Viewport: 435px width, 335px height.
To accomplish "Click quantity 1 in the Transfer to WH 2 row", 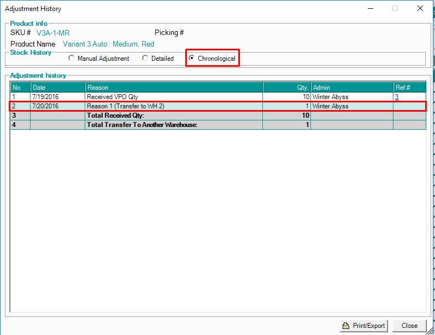I will [307, 106].
